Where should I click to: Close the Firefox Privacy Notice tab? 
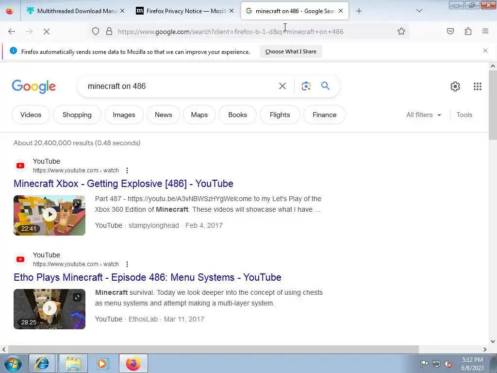[232, 11]
